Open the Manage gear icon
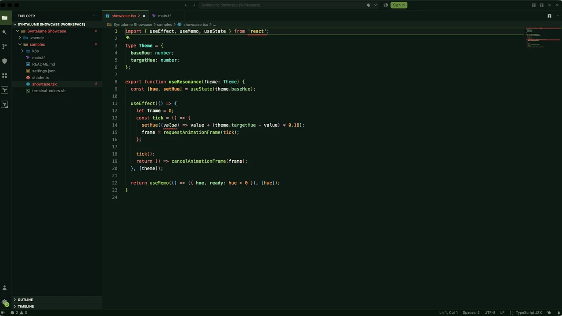This screenshot has height=316, width=562. tap(4, 302)
